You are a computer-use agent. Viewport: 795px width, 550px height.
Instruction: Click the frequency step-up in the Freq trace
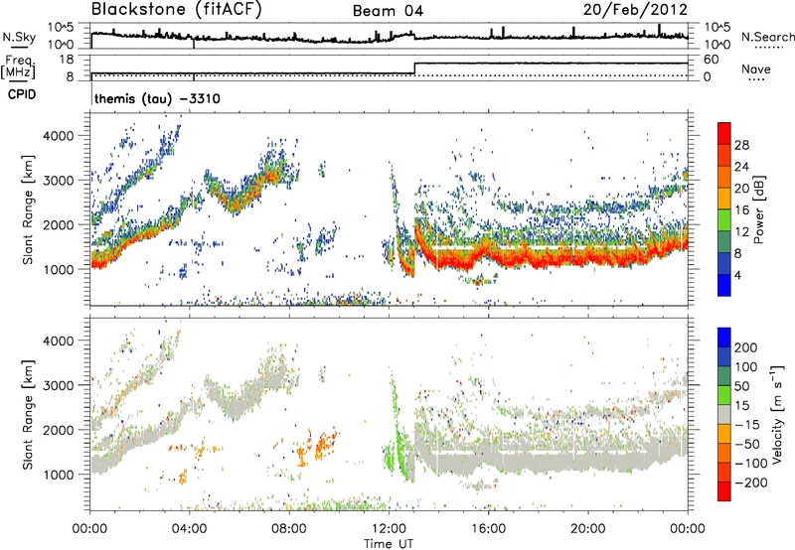[x=414, y=69]
